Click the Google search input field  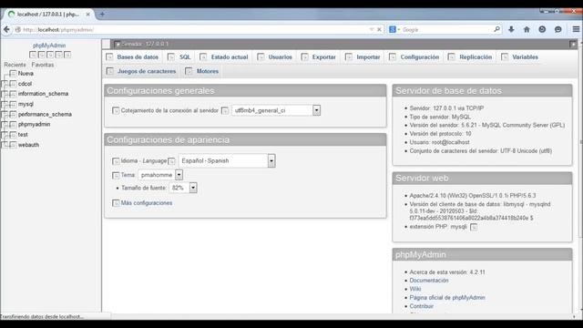point(446,29)
